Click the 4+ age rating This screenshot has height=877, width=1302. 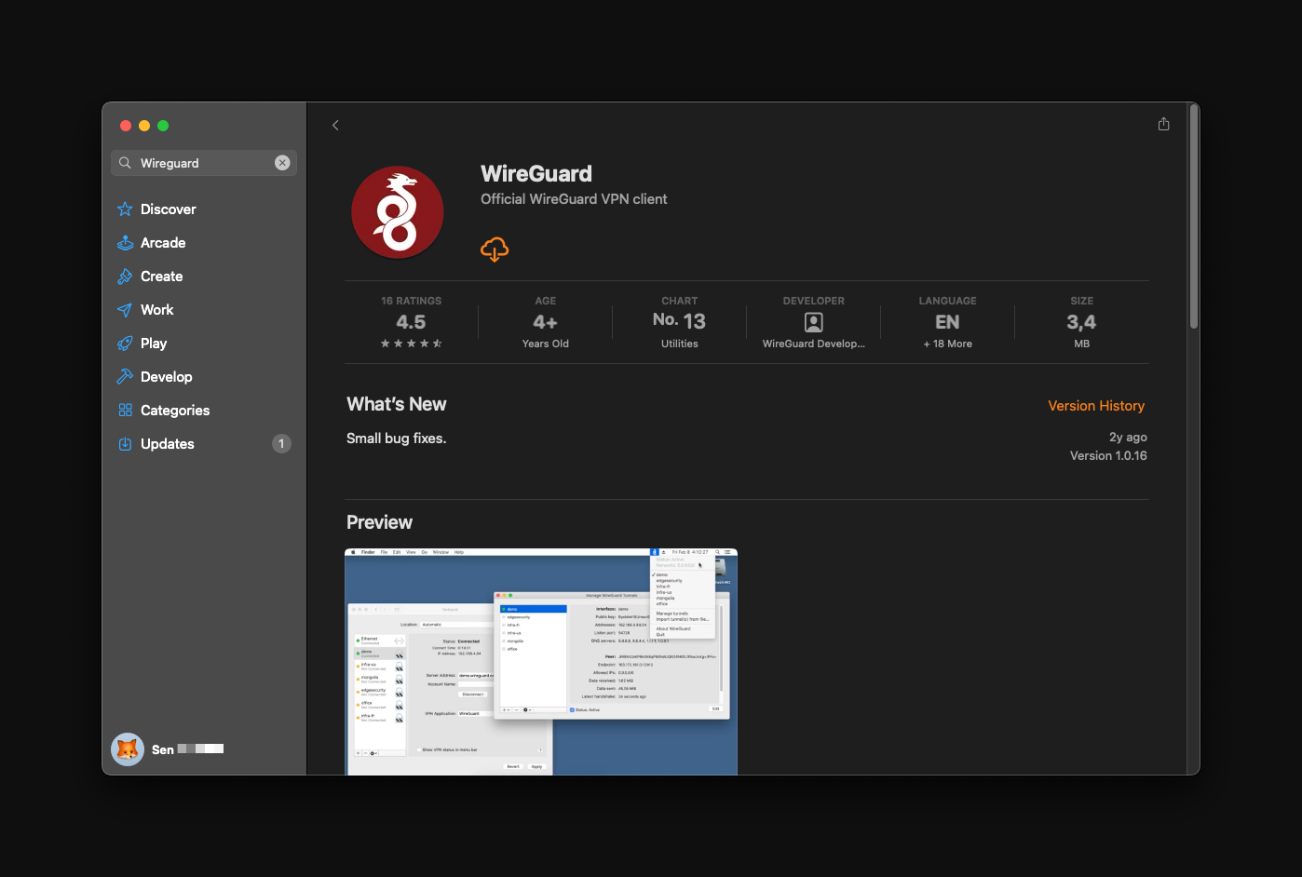546,322
